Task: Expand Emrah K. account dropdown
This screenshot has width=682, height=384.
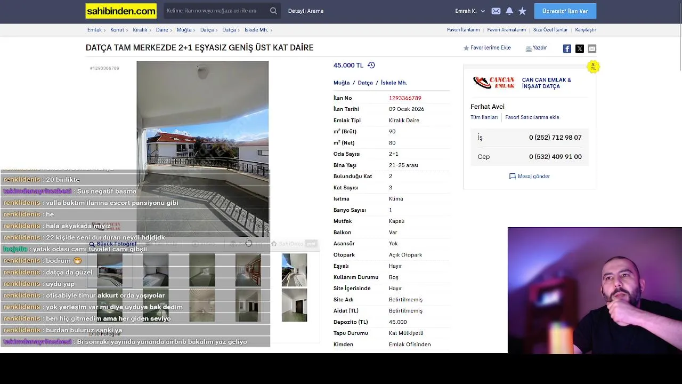Action: (470, 11)
